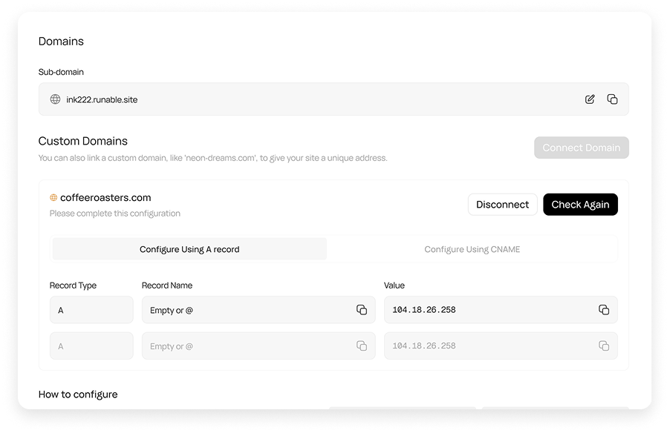
Task: Switch to the Configure Using CNAME tab
Action: point(472,249)
